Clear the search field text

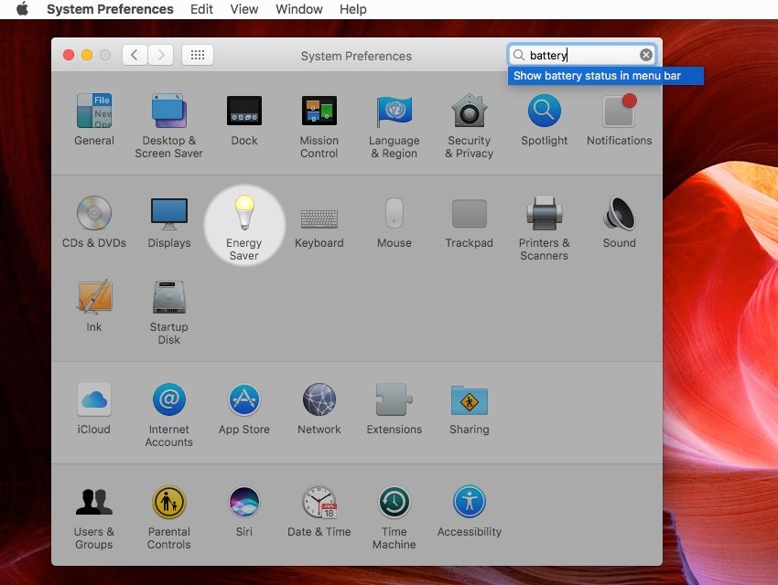645,55
